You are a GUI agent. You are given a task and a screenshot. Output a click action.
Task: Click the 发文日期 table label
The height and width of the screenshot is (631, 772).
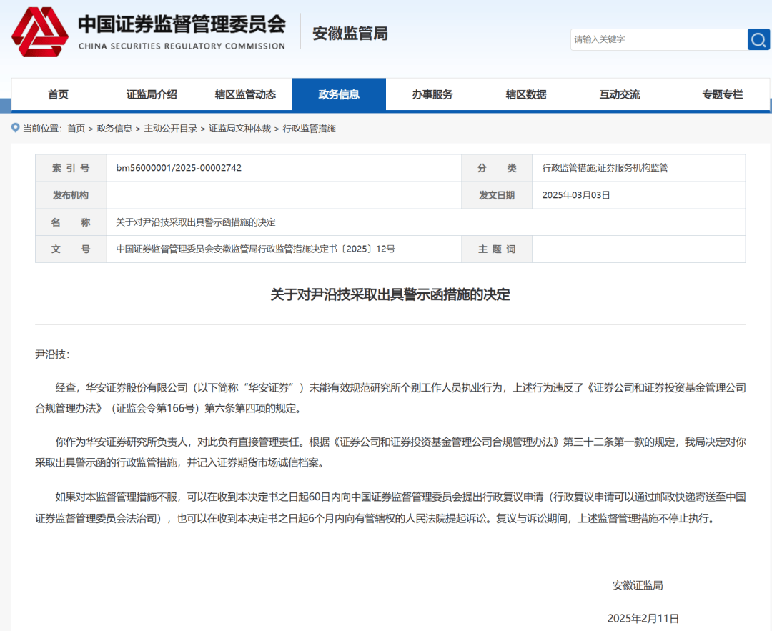[497, 195]
